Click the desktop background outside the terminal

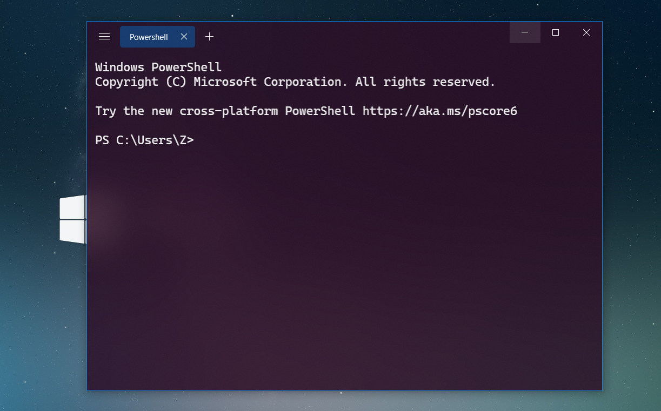38,324
